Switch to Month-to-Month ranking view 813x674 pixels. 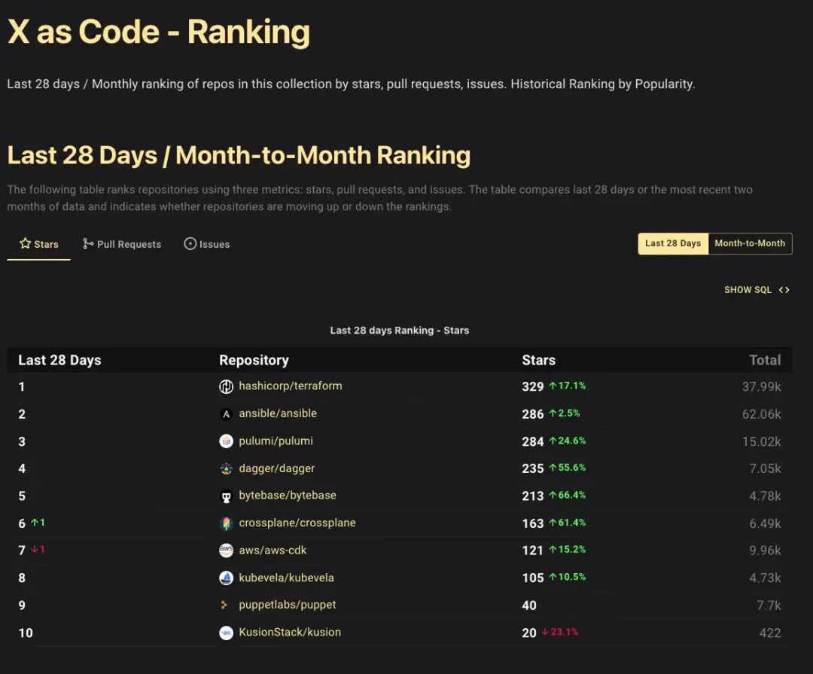click(x=750, y=243)
